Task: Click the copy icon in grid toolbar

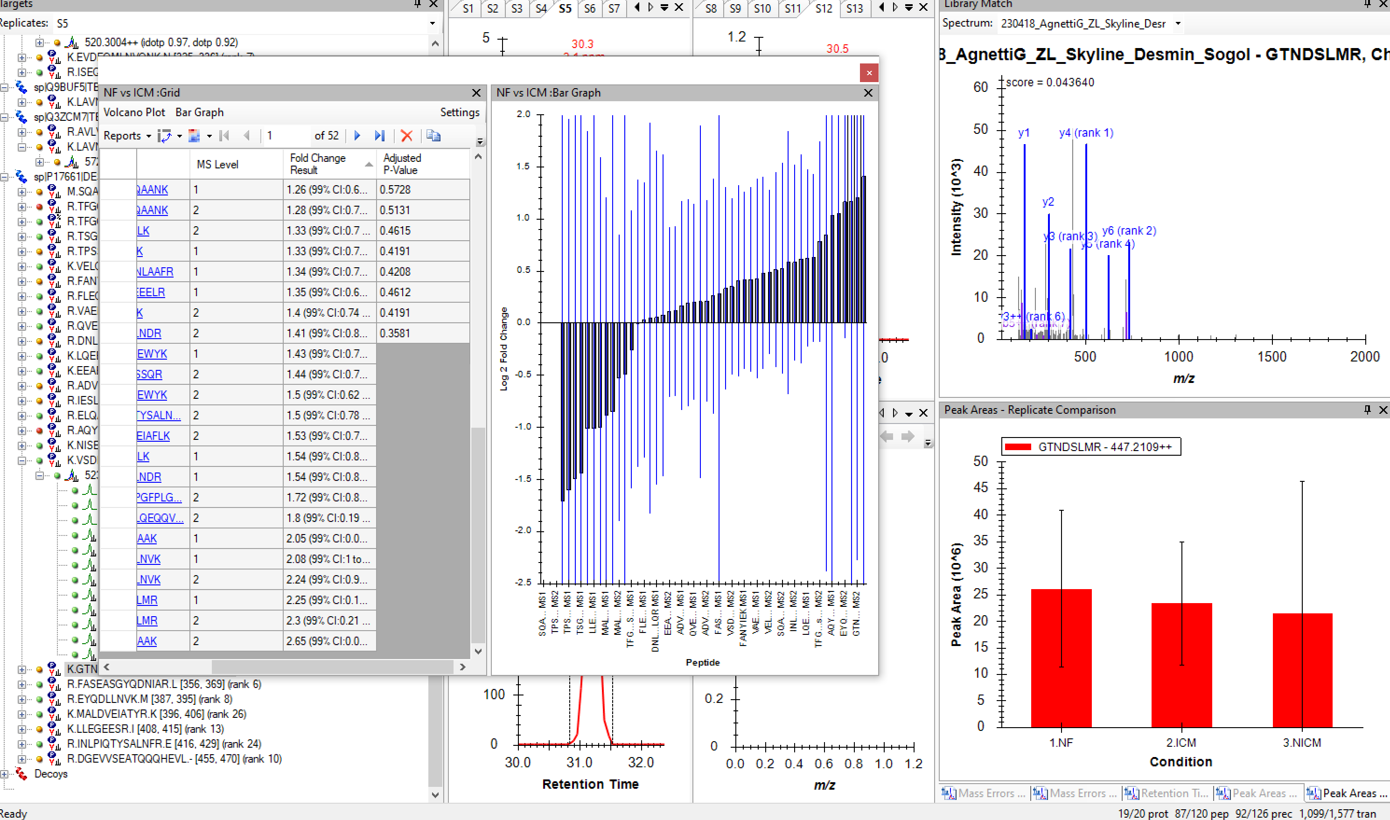Action: pyautogui.click(x=433, y=136)
